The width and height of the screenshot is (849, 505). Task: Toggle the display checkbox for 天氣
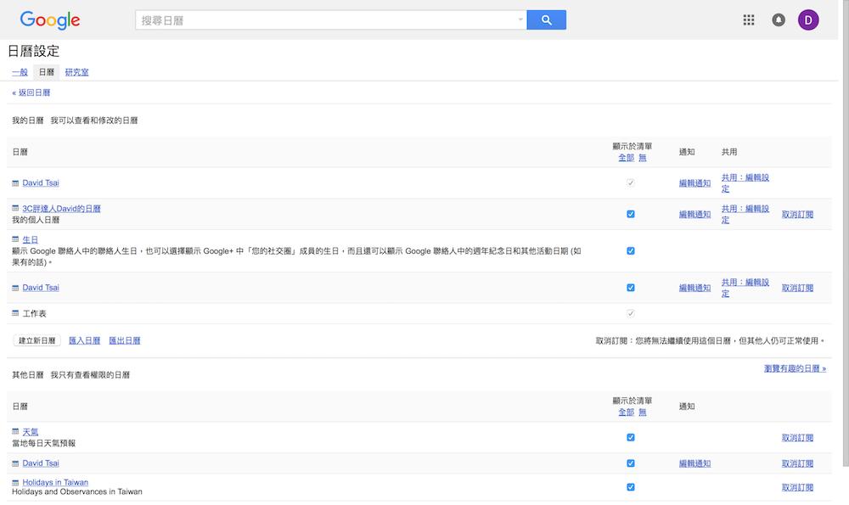pos(630,437)
